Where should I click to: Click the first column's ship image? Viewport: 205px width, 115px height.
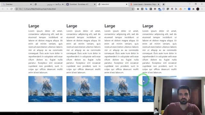click(45, 89)
